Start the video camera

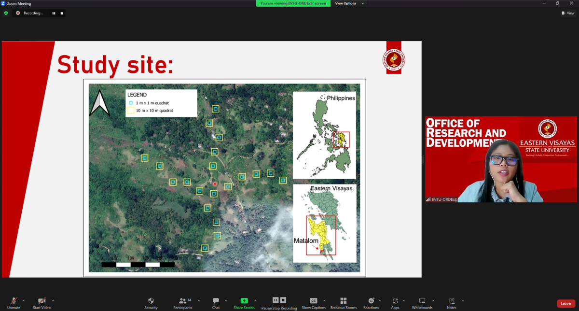pyautogui.click(x=41, y=301)
